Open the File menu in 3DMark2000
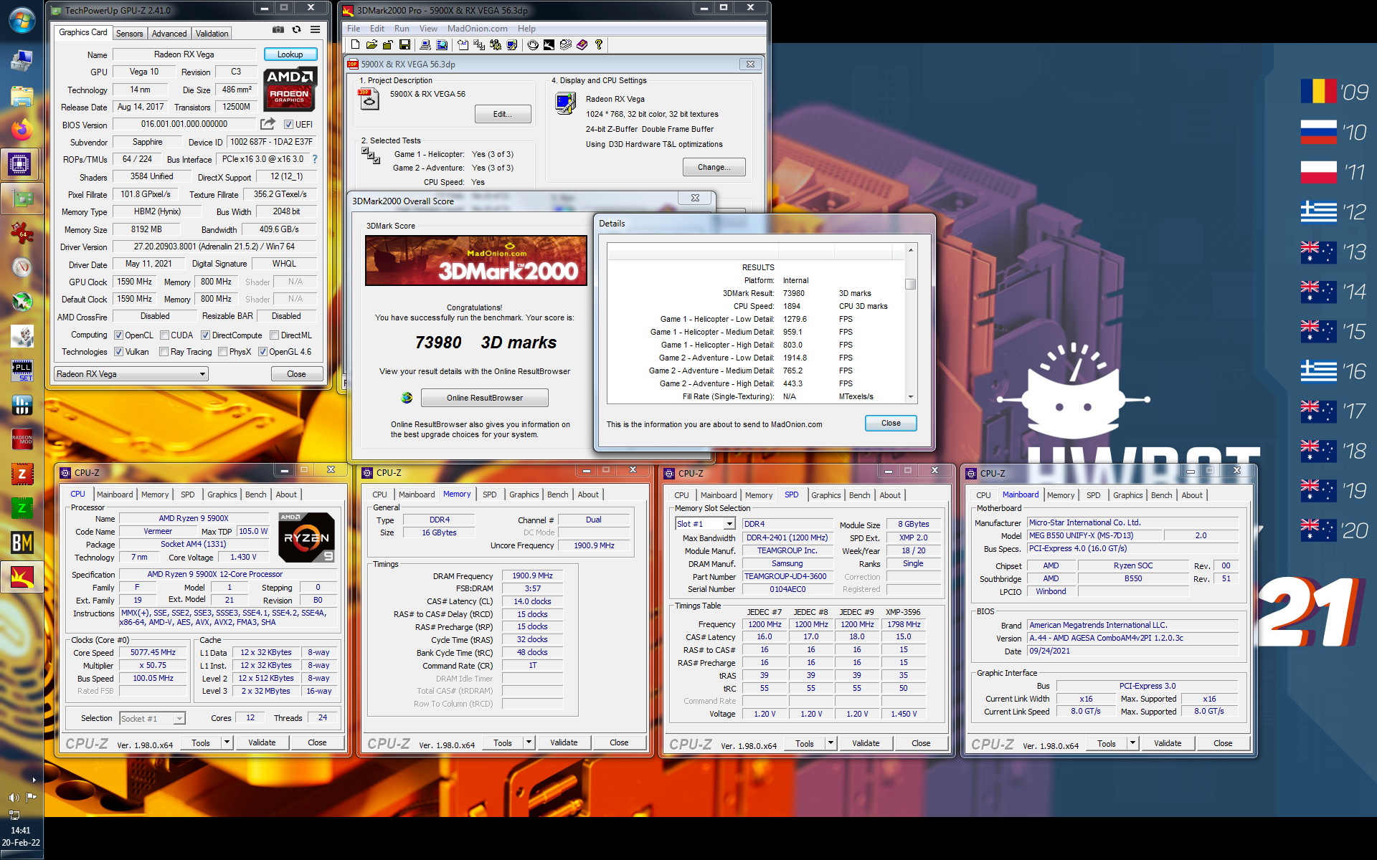The image size is (1377, 860). point(354,29)
